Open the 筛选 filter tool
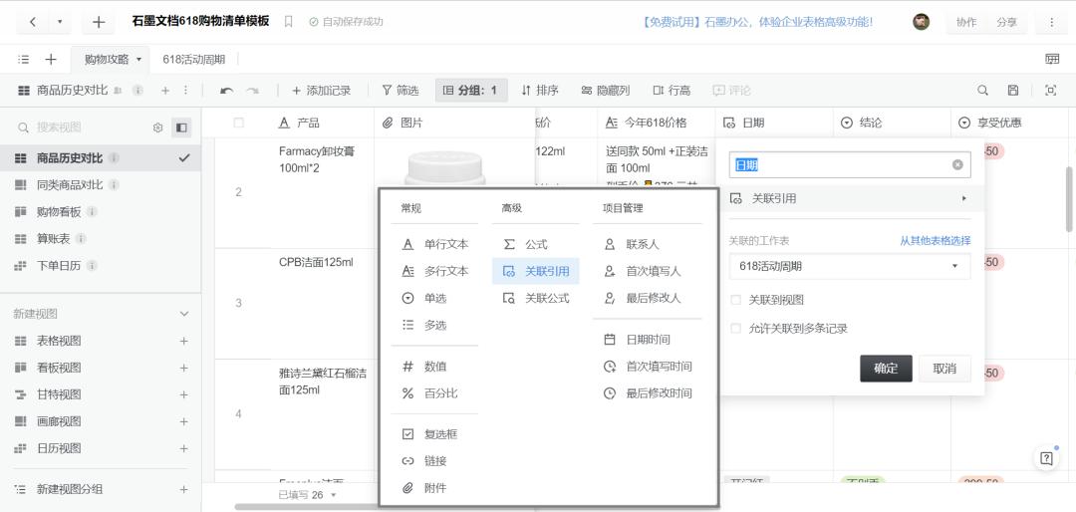Screen dimensions: 1076x512 coord(401,90)
